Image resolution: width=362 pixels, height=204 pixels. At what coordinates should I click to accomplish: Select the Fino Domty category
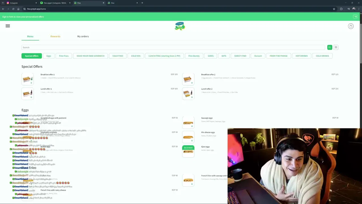click(x=194, y=56)
